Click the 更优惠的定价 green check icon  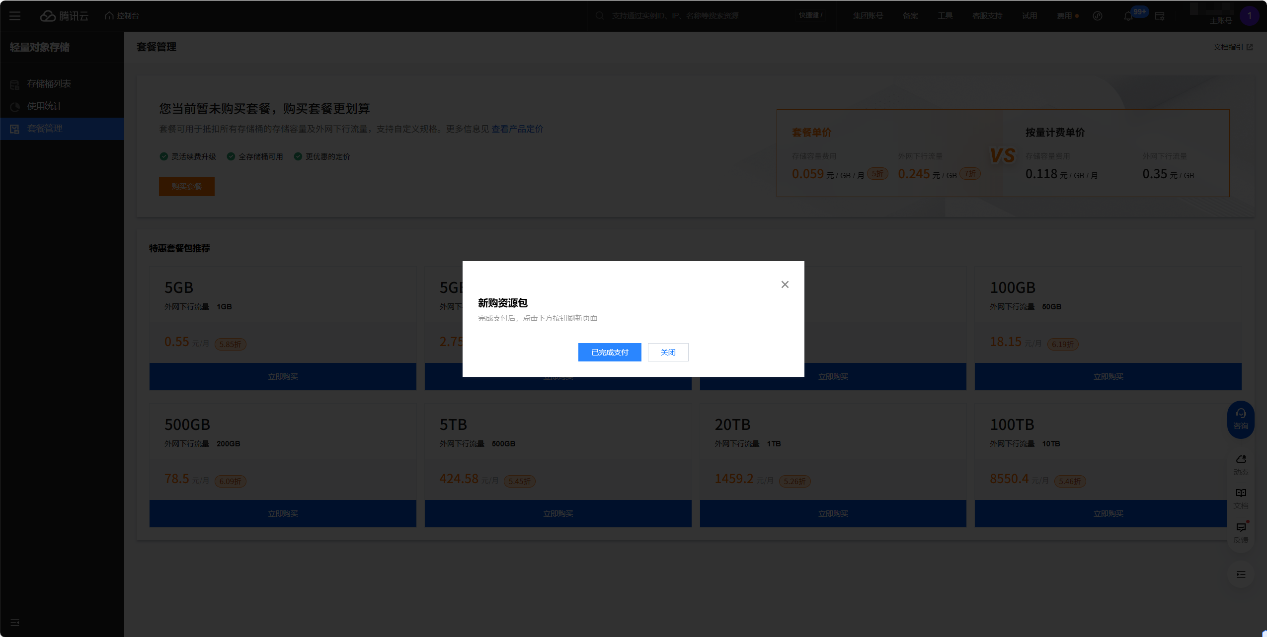click(298, 156)
